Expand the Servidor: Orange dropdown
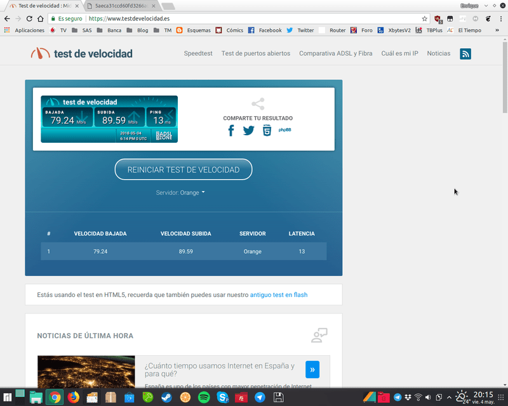508x406 pixels. tap(180, 193)
